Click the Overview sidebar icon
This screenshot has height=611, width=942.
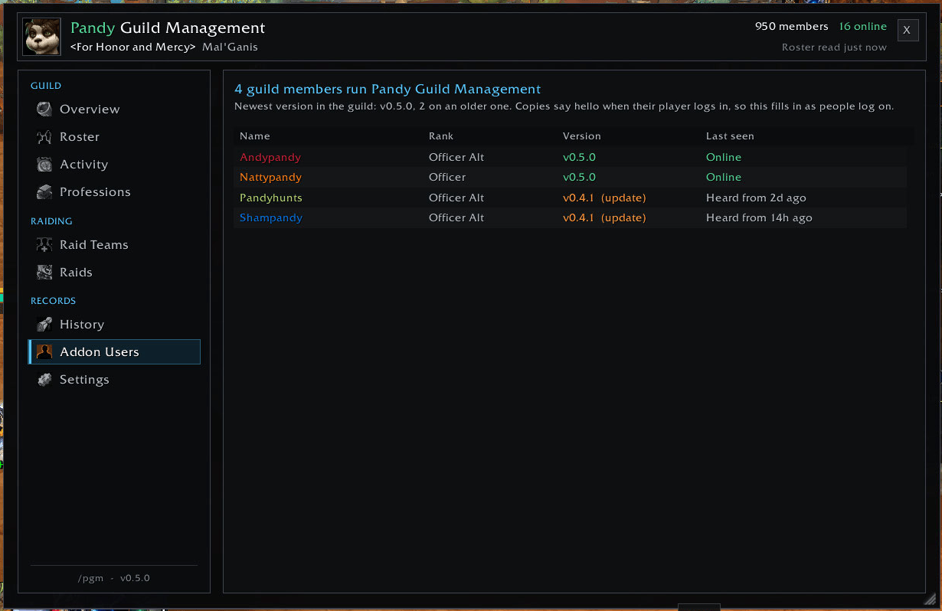click(44, 109)
